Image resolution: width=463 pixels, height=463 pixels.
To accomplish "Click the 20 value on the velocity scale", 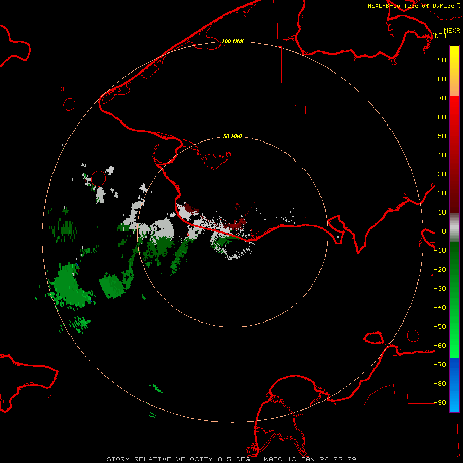I will (442, 193).
